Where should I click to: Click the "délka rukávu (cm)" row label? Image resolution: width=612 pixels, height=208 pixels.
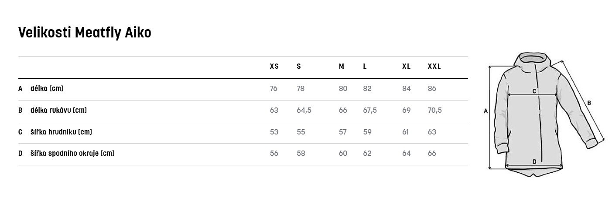[58, 111]
